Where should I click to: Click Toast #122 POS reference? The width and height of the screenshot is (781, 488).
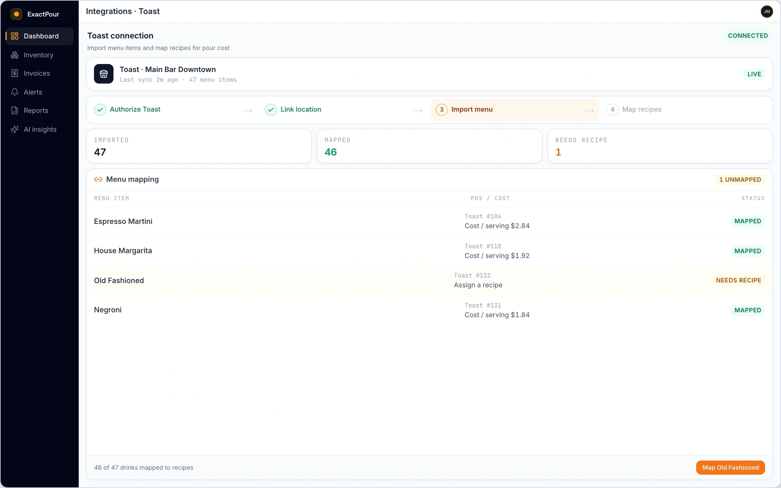click(472, 276)
